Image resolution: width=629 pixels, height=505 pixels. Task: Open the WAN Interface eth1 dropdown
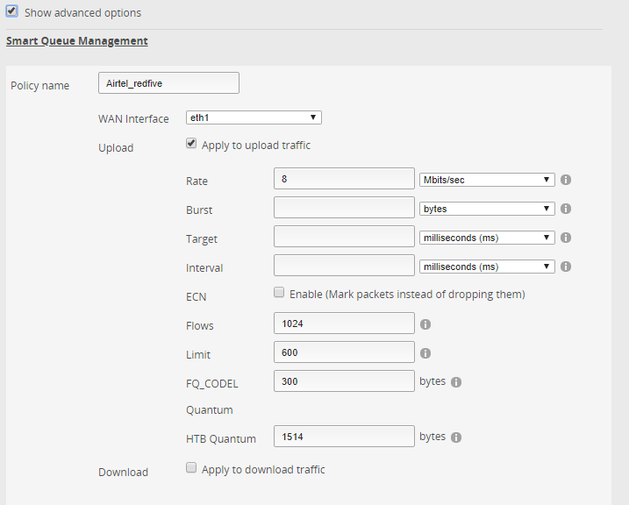pyautogui.click(x=254, y=117)
